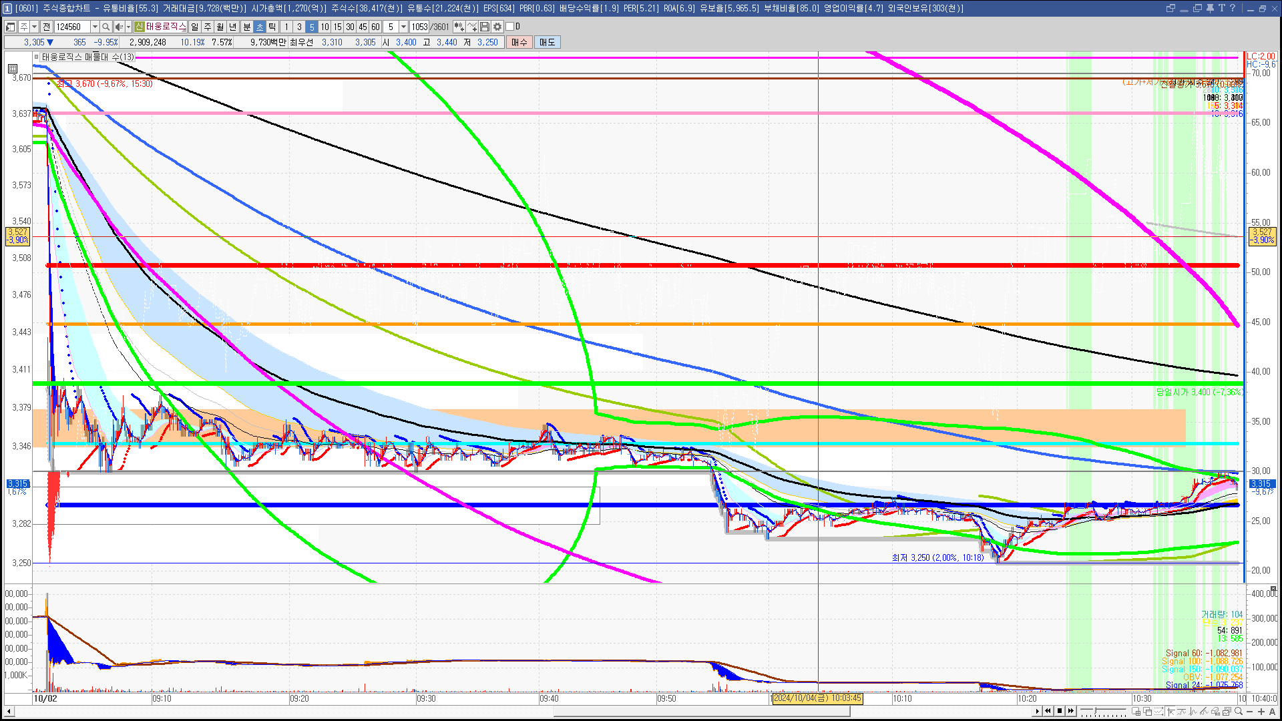Open the period value 5 dropdown arrow
Viewport: 1282px width, 721px height.
[403, 27]
